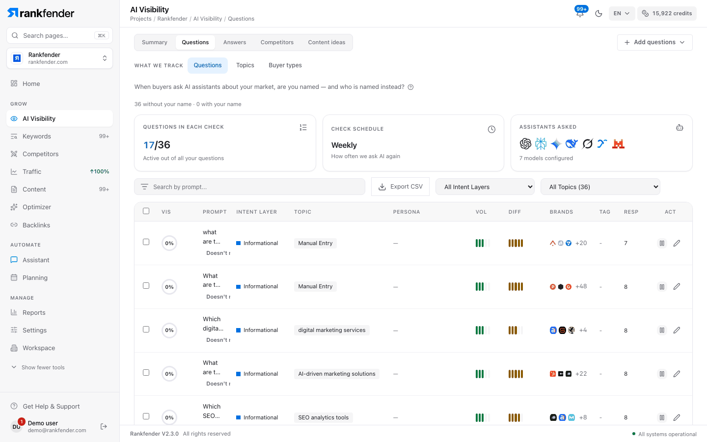The height and width of the screenshot is (442, 707).
Task: Toggle dark mode moon icon
Action: click(x=598, y=13)
